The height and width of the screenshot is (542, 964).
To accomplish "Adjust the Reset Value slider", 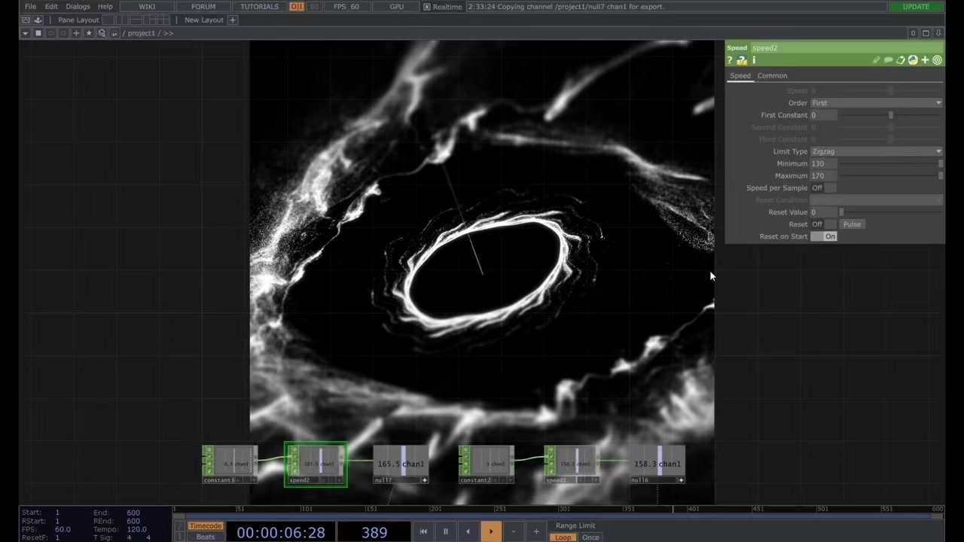I will [x=891, y=212].
